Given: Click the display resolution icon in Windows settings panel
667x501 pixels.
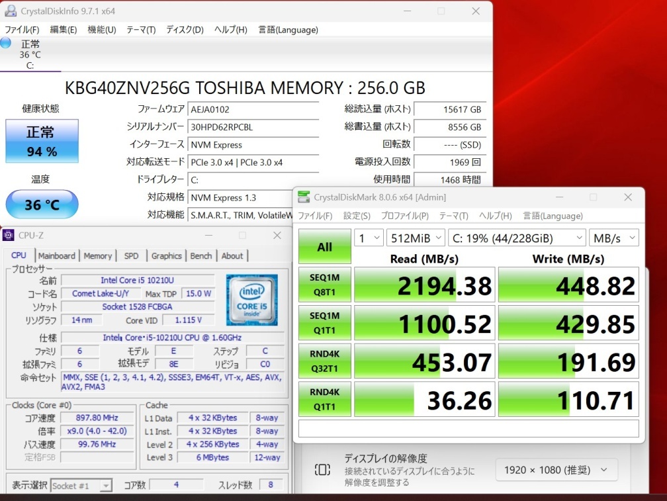Looking at the screenshot, I should [322, 470].
